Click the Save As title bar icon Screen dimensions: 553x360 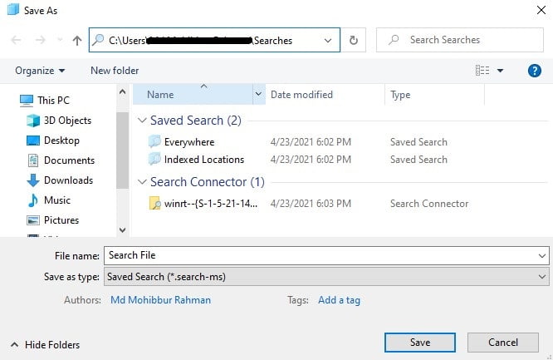[x=13, y=10]
